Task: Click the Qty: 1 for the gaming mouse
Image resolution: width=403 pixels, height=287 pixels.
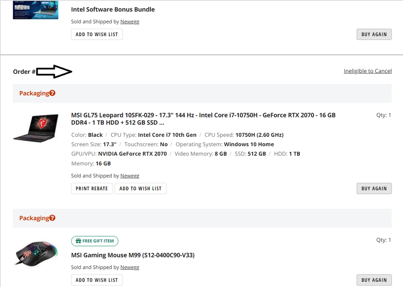Action: [x=384, y=240]
